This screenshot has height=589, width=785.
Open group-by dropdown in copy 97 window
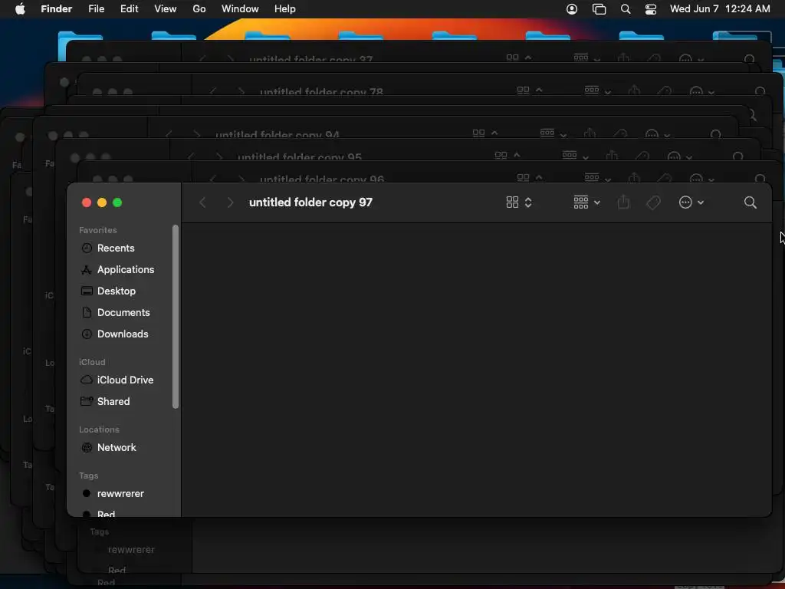[586, 202]
